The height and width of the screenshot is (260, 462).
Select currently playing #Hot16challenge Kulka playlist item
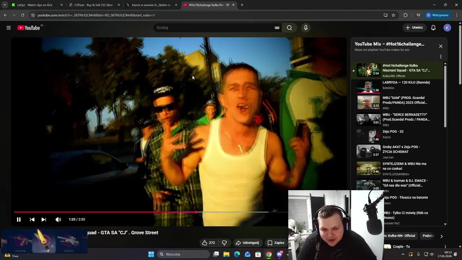click(397, 70)
